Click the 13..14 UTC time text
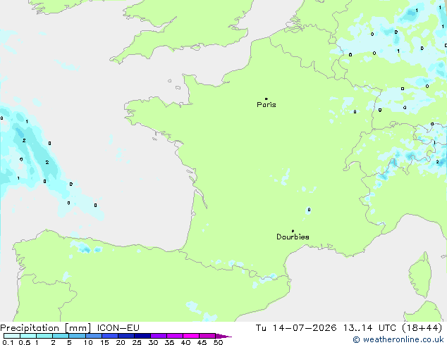The height and width of the screenshot is (345, 447). (x=369, y=328)
